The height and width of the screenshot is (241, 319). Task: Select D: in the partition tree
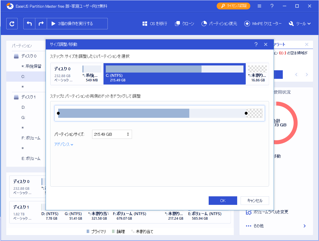pyautogui.click(x=26, y=107)
